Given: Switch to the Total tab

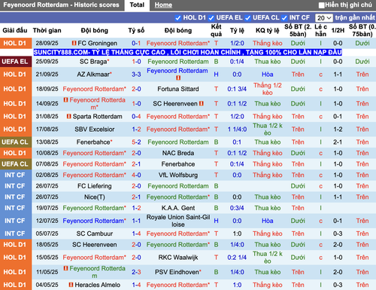Looking at the screenshot, I should click(137, 5).
